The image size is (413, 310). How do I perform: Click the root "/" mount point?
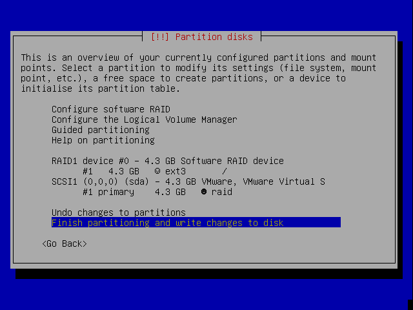pos(224,171)
